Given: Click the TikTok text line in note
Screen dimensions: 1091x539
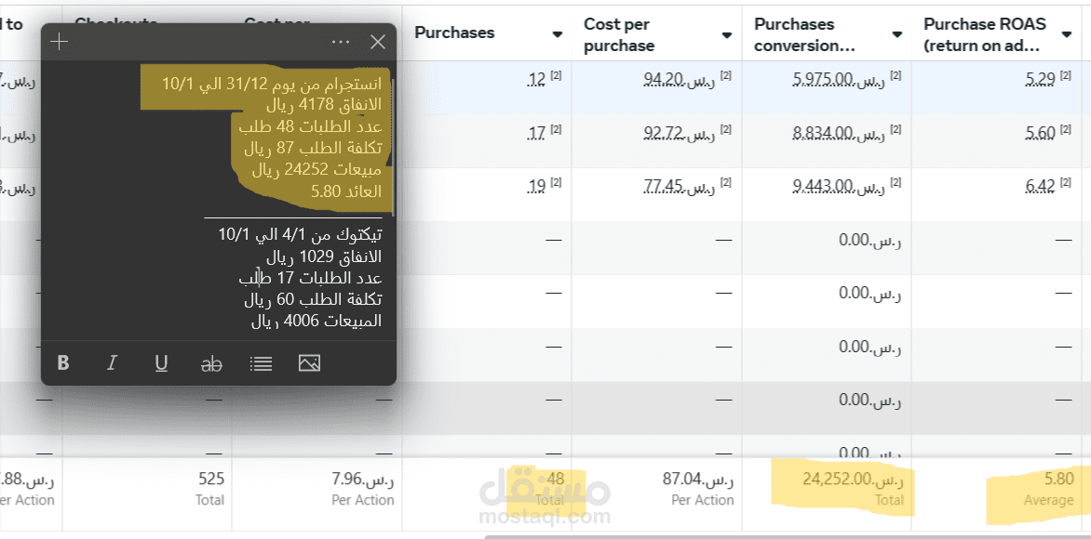Looking at the screenshot, I should click(300, 234).
